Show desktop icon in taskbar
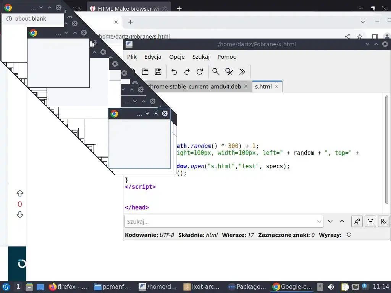Screen dimensions: 391x293 coord(40,287)
